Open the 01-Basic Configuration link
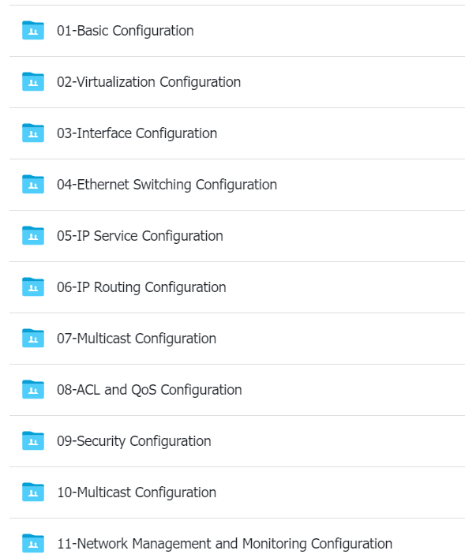The height and width of the screenshot is (558, 465). point(126,31)
